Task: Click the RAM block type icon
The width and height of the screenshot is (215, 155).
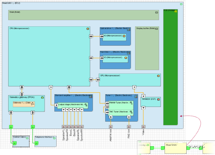Action: [x=156, y=12]
